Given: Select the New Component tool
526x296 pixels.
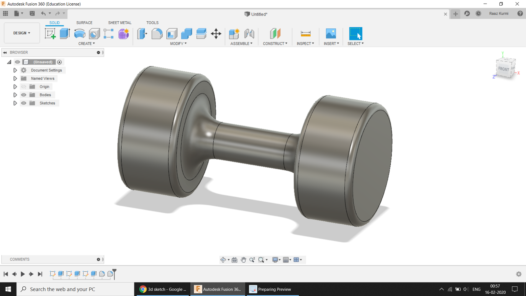Looking at the screenshot, I should point(234,34).
